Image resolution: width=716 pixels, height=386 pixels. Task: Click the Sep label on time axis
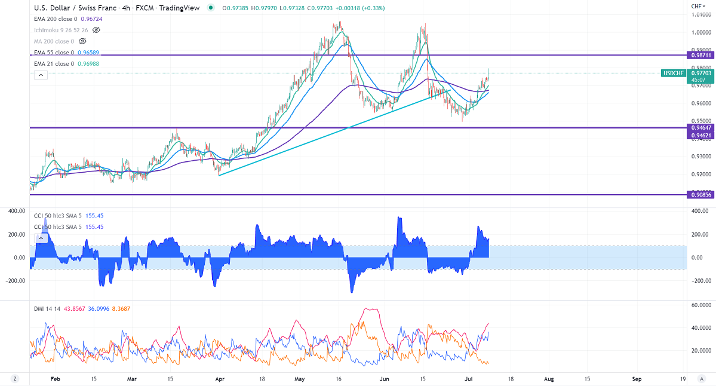point(637,379)
